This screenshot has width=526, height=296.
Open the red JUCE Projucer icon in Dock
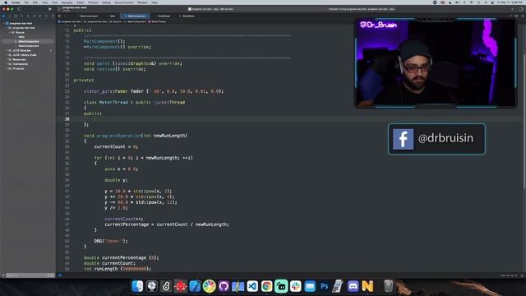click(181, 286)
